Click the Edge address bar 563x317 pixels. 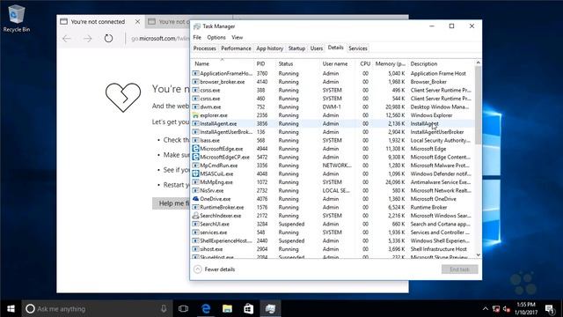tap(159, 39)
